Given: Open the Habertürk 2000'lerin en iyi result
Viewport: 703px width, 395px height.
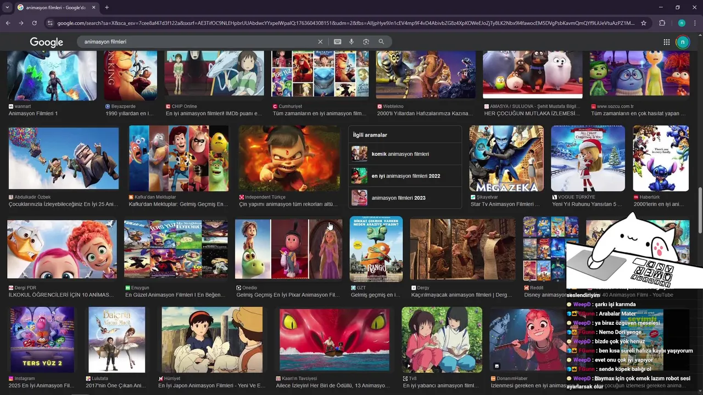Looking at the screenshot, I should (x=660, y=204).
